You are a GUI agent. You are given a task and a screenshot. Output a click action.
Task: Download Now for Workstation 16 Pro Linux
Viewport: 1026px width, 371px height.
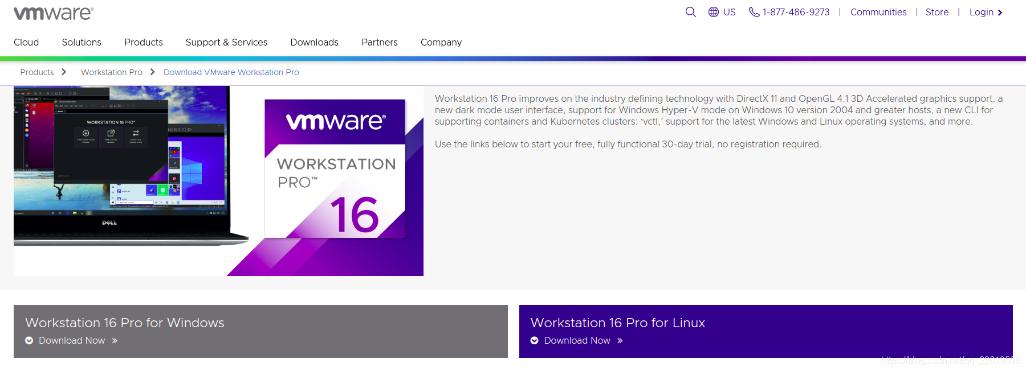click(x=577, y=340)
